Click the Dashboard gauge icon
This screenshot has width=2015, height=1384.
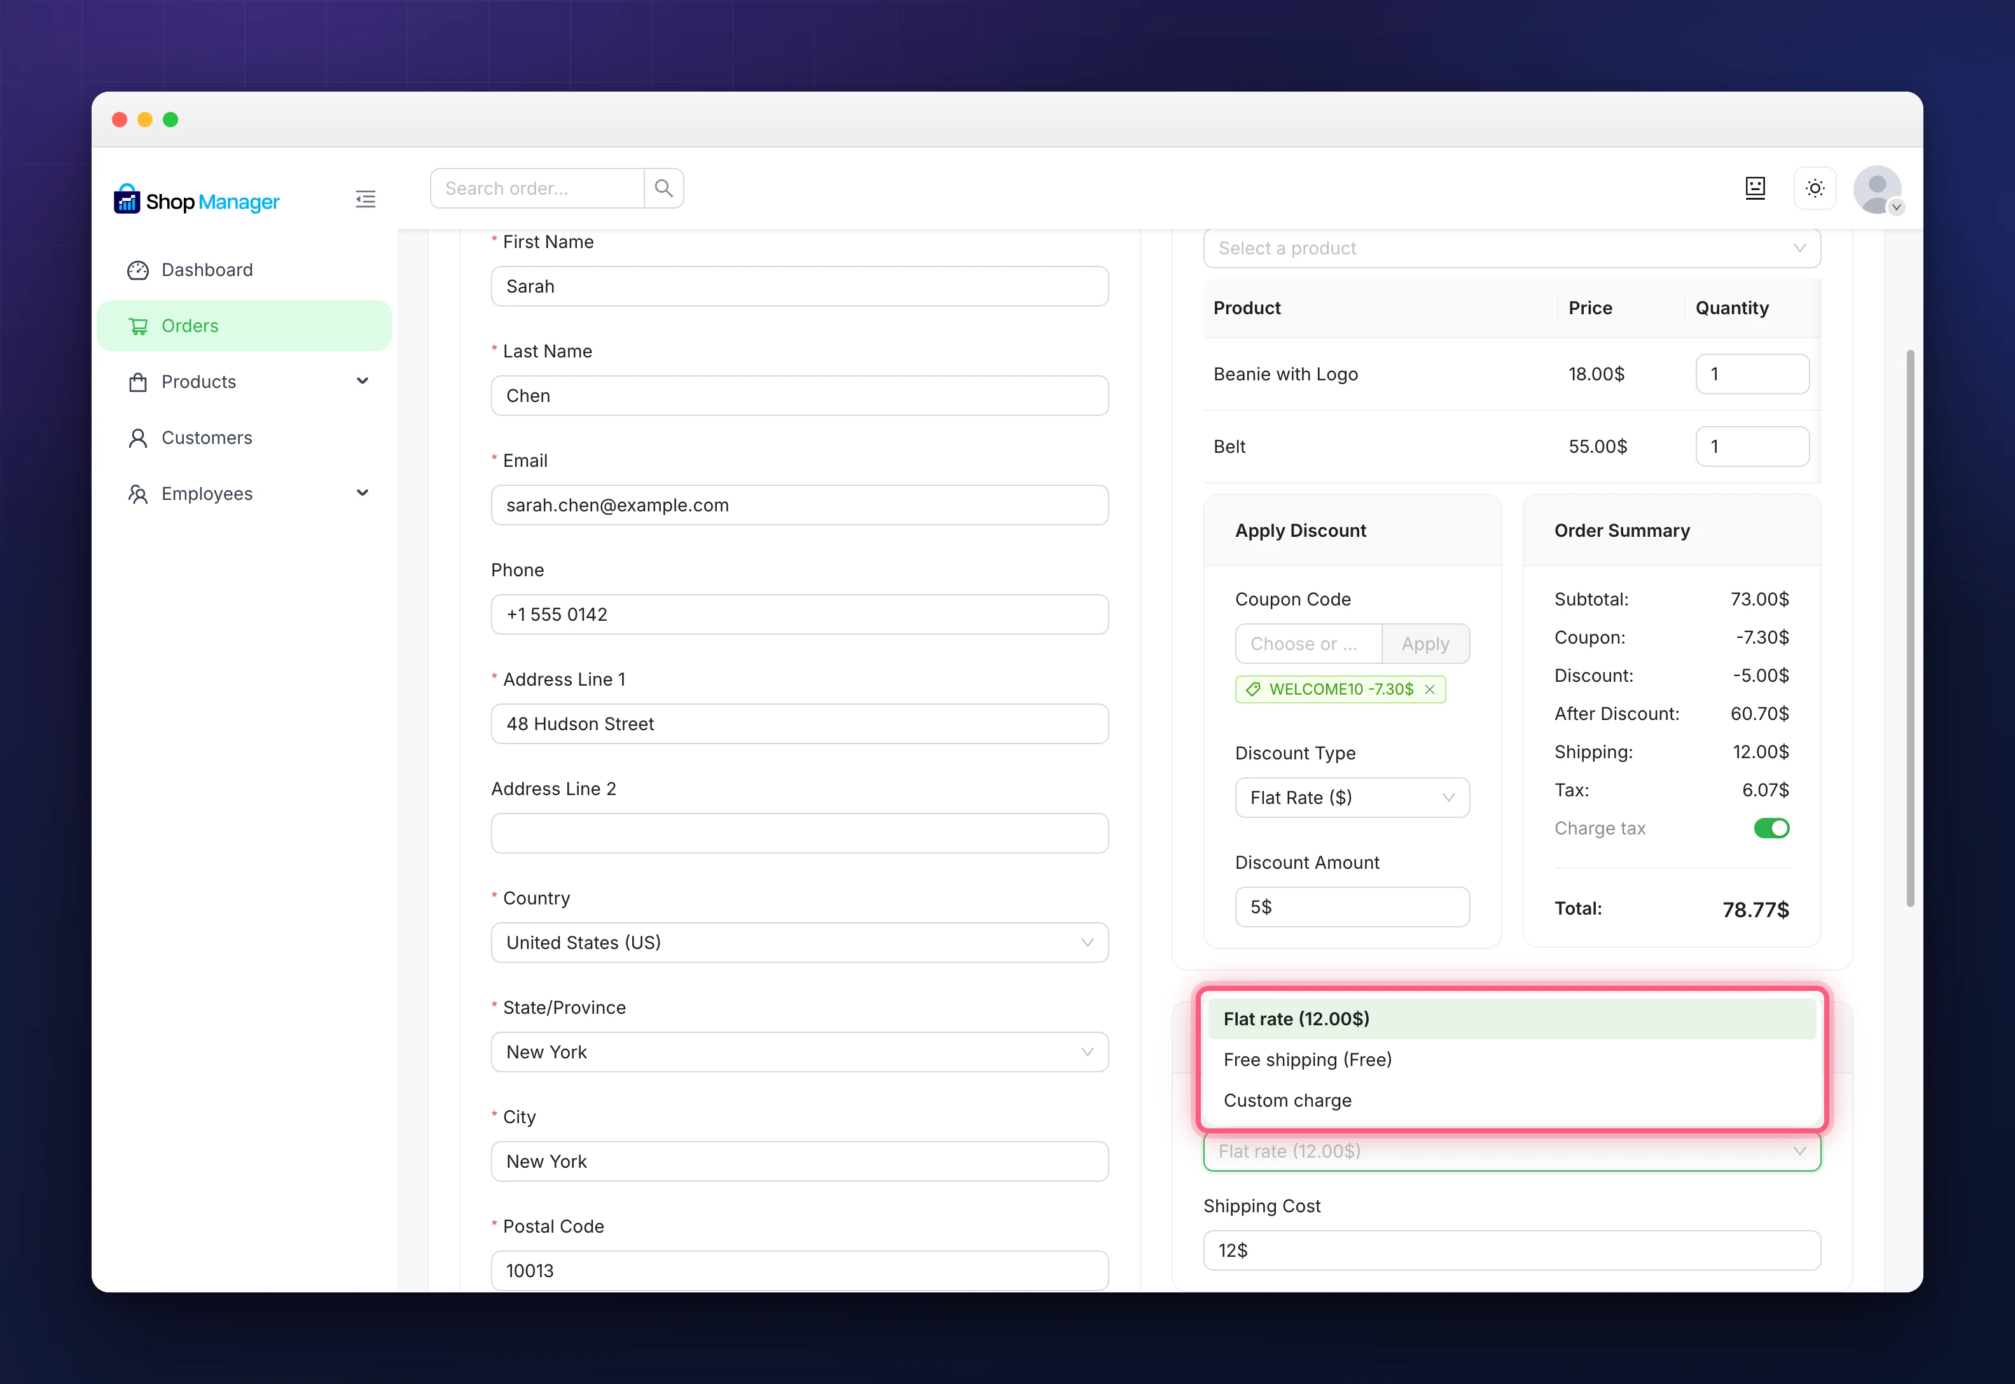[138, 270]
